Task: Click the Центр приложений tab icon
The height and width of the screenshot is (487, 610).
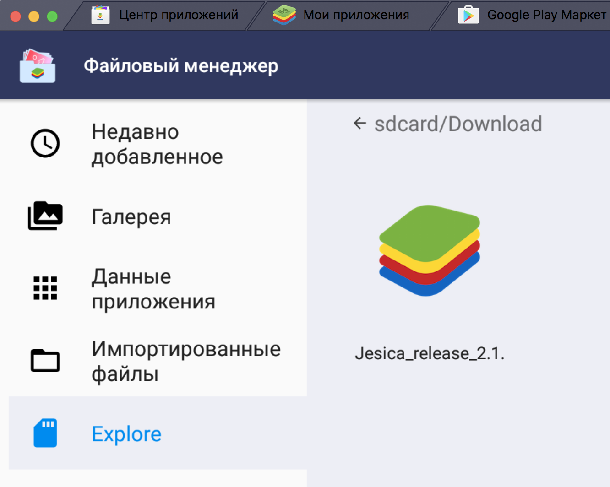Action: [x=100, y=15]
